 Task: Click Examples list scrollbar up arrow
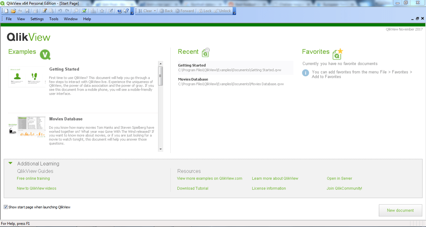click(x=161, y=64)
